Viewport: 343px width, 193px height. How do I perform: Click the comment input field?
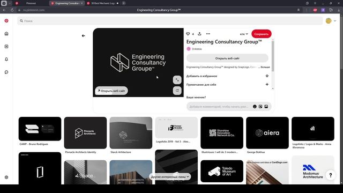[220, 107]
